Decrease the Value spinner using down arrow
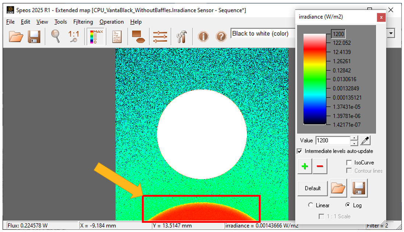404x232 pixels. pos(354,143)
